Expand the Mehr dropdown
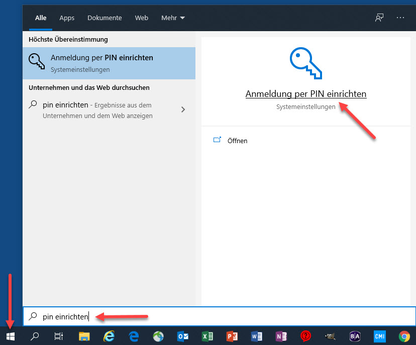The image size is (416, 345). (x=173, y=18)
